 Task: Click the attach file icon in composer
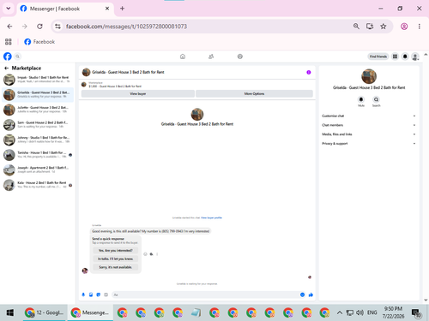[x=91, y=294]
